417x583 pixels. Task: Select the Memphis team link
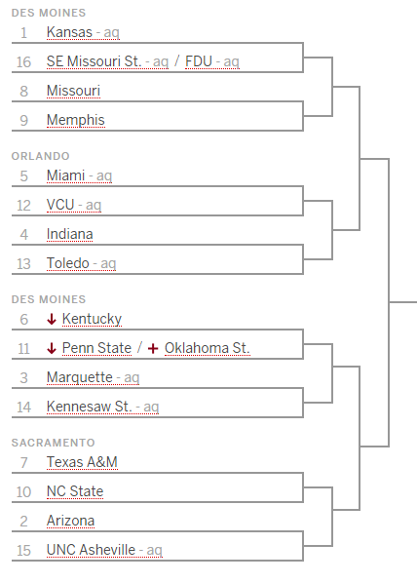pos(76,120)
